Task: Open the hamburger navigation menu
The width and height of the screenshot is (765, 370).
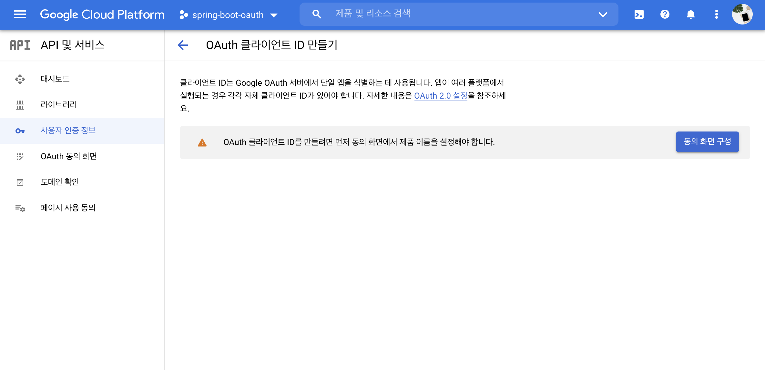Action: coord(20,14)
